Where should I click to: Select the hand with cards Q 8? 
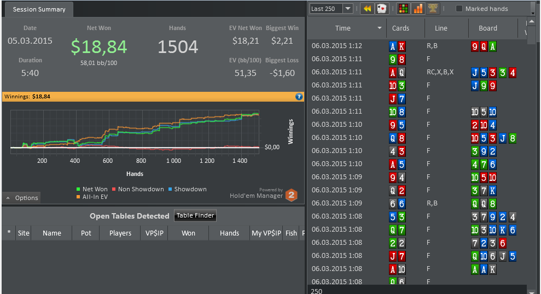(417, 138)
